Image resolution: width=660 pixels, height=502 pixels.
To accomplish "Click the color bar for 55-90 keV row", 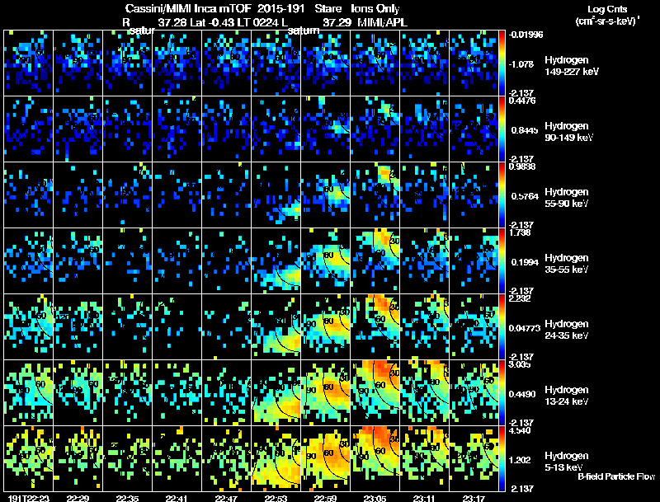I will click(502, 195).
